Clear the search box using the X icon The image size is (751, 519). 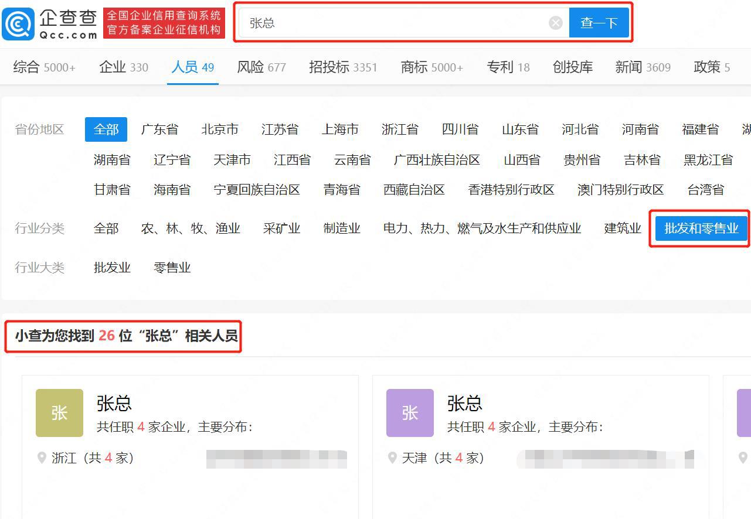tap(555, 22)
